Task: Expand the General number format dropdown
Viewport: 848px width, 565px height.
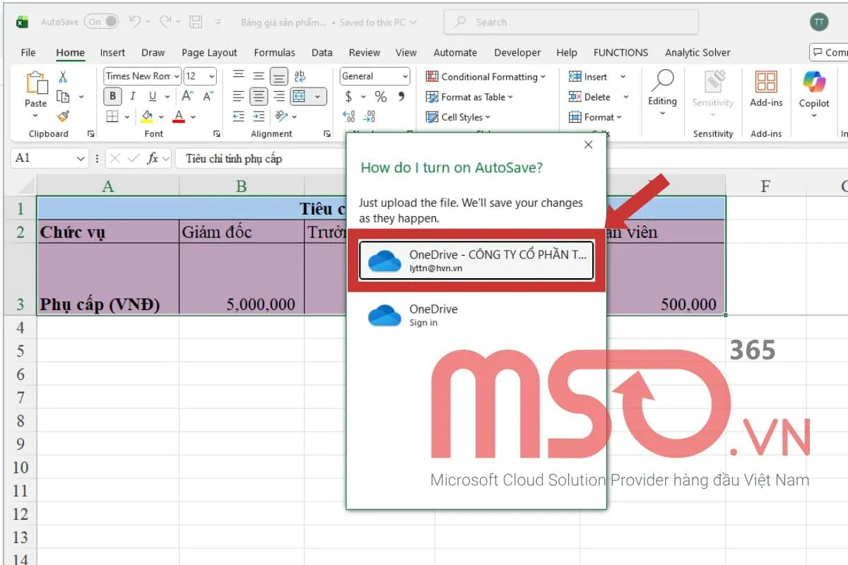Action: coord(404,76)
